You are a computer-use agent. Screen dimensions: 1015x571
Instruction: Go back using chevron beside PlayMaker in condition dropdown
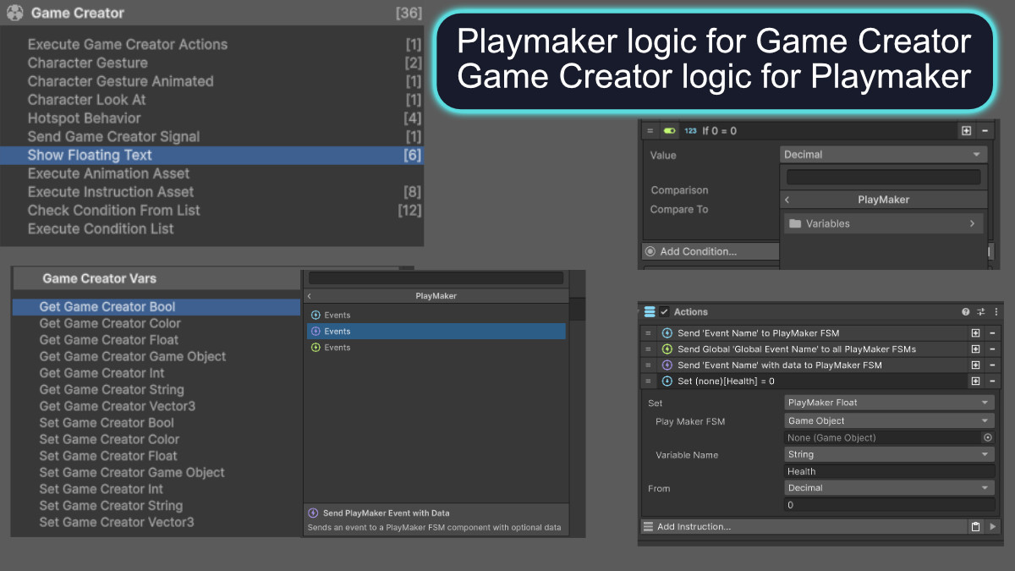[787, 200]
